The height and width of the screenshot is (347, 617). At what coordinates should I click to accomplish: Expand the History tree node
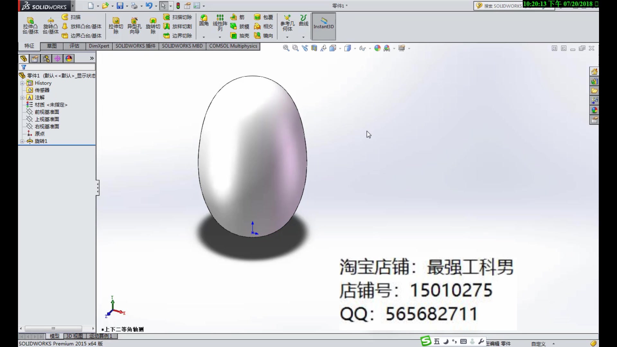coord(22,83)
